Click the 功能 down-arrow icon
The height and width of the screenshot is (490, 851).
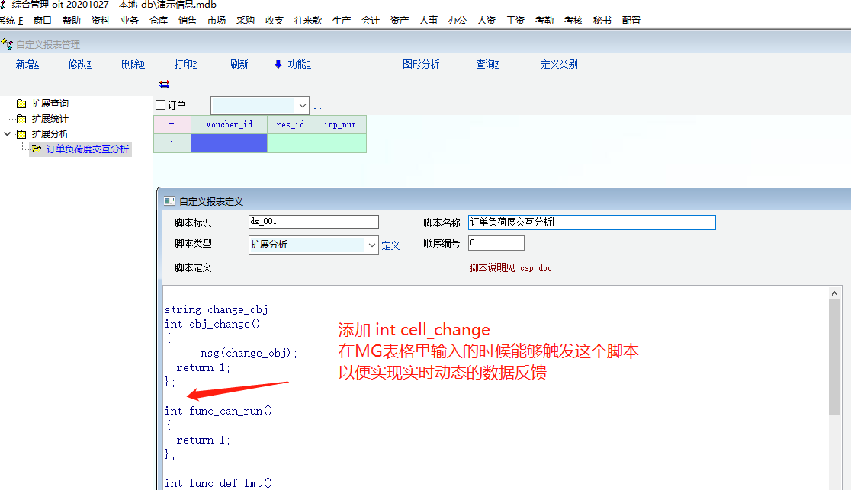coord(278,65)
